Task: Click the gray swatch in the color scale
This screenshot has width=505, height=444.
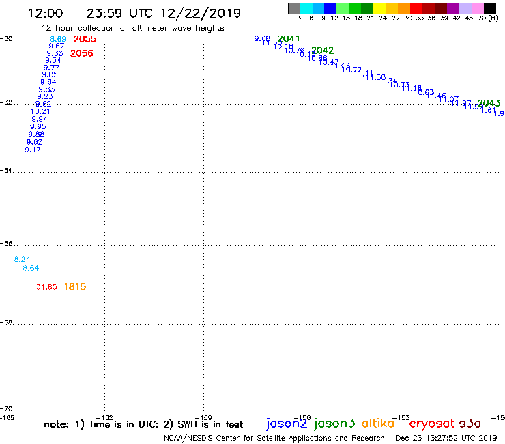Action: coord(294,8)
